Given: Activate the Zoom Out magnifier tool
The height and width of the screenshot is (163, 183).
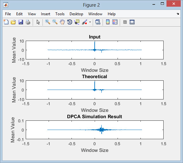Looking at the screenshot, I should tap(55, 22).
